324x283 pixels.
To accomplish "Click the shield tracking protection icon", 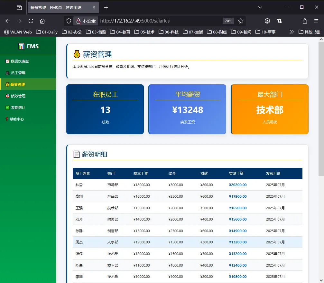I will pyautogui.click(x=69, y=21).
